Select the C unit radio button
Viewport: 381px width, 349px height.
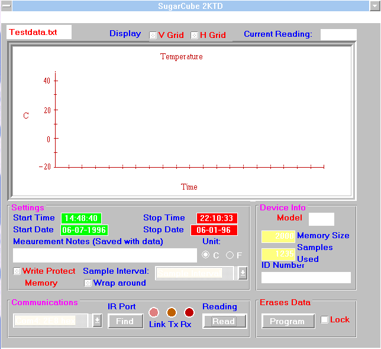tap(205, 255)
